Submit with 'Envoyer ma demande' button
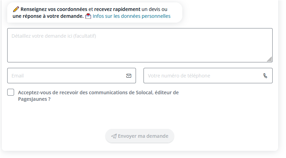286x158 pixels. 140,136
